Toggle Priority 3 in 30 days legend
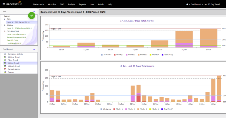 [142, 109]
